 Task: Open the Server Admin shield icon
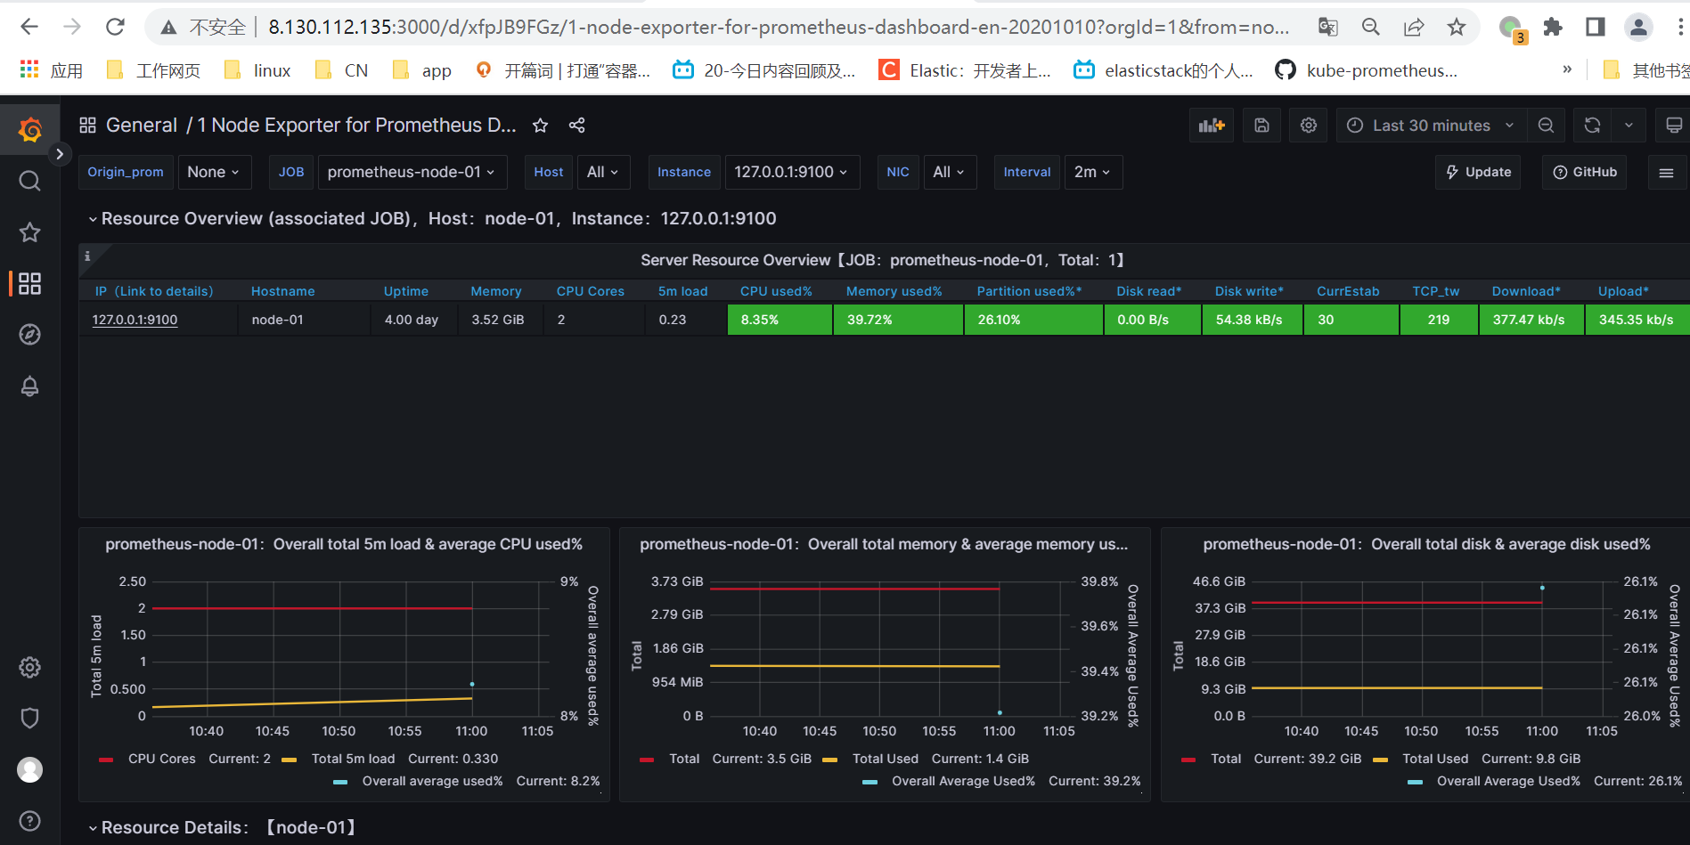pyautogui.click(x=29, y=719)
